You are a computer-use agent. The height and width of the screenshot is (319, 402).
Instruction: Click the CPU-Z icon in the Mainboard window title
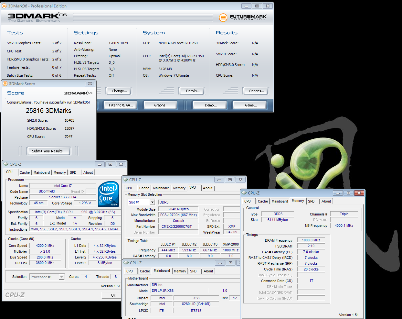point(126,263)
